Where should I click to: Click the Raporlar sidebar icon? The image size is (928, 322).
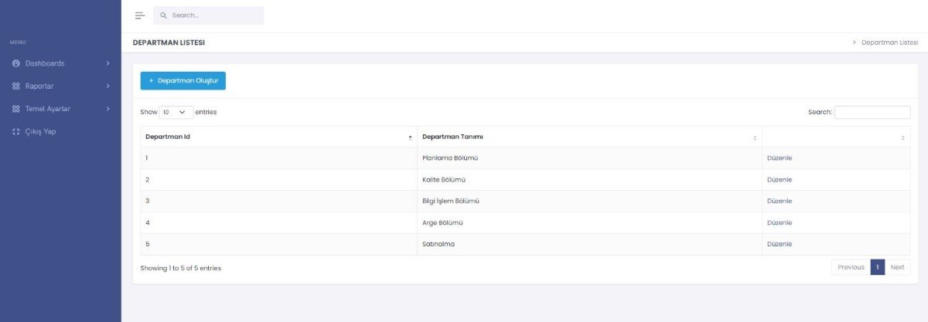coord(16,86)
